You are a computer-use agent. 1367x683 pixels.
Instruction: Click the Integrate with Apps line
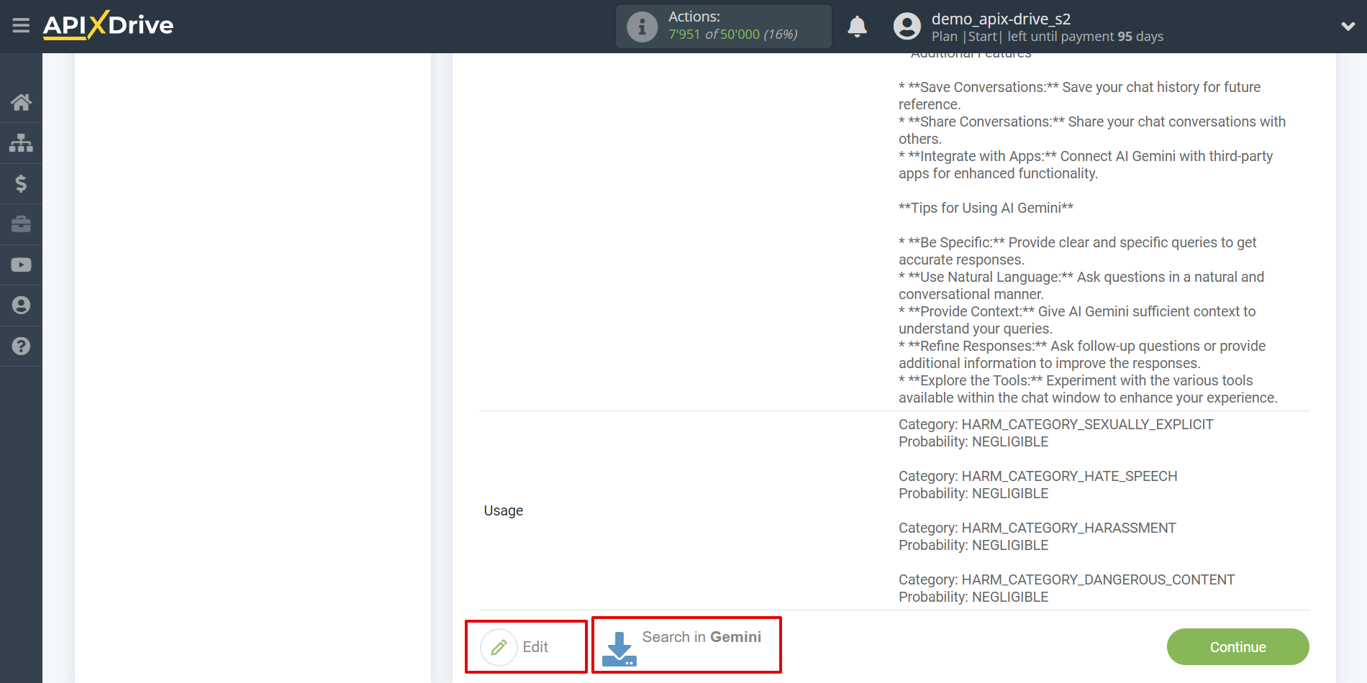(1086, 165)
